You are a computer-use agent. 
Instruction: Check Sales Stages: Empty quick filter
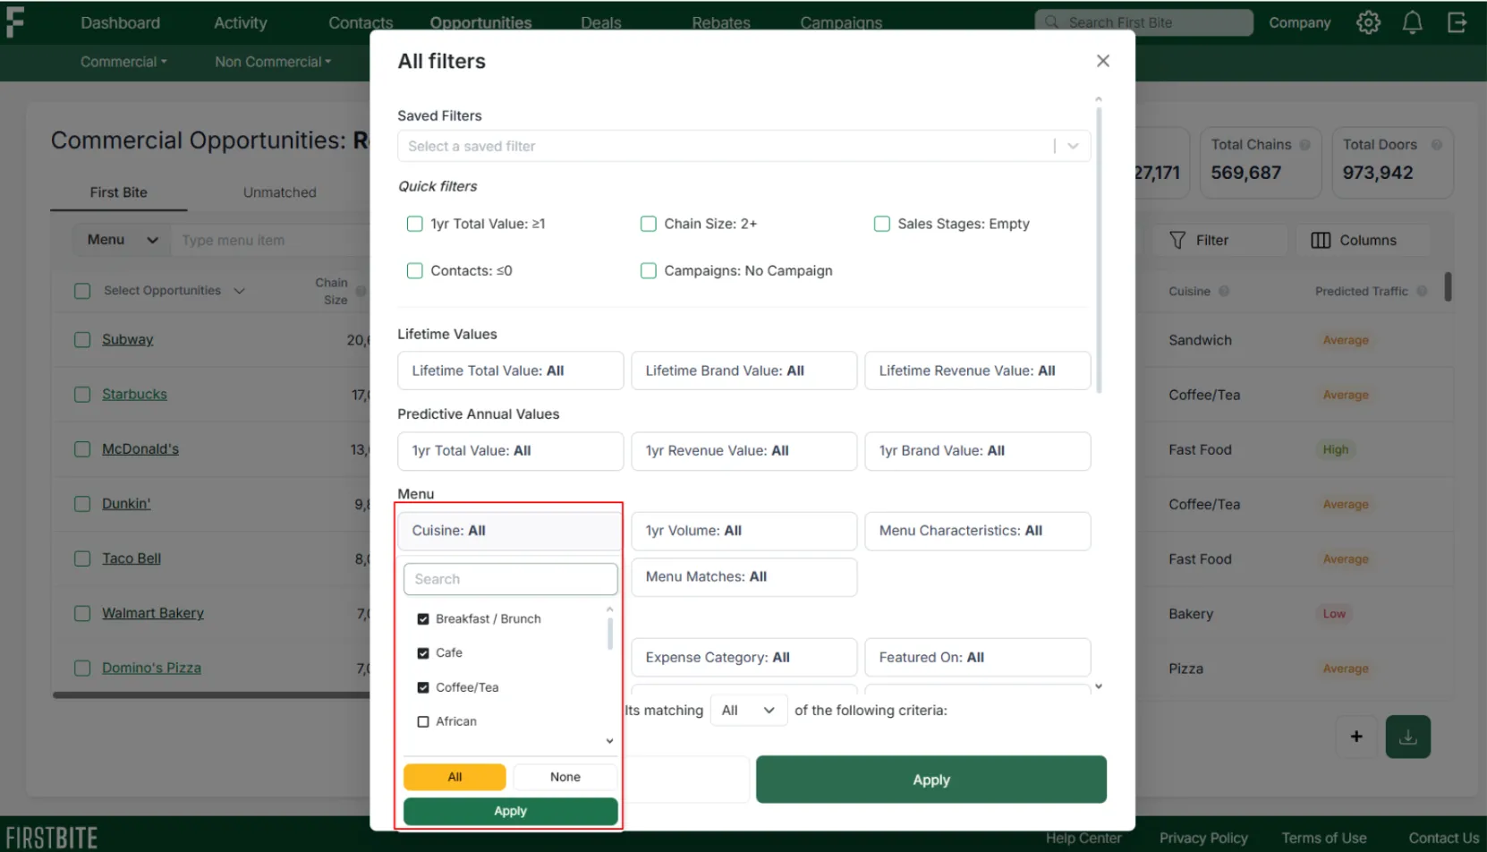(x=881, y=224)
